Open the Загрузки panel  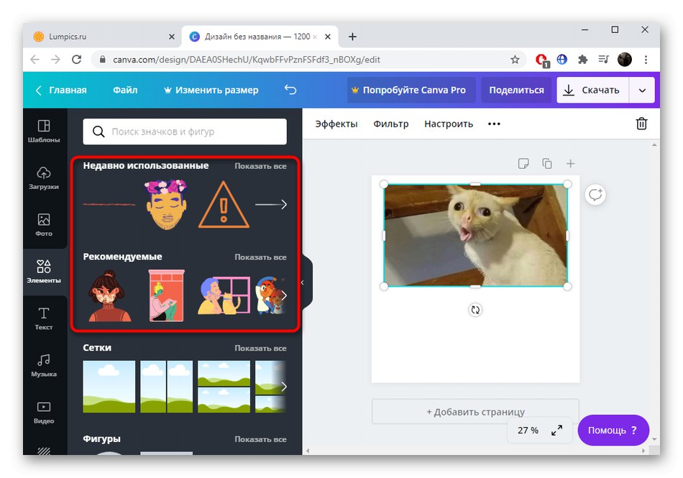tap(45, 178)
